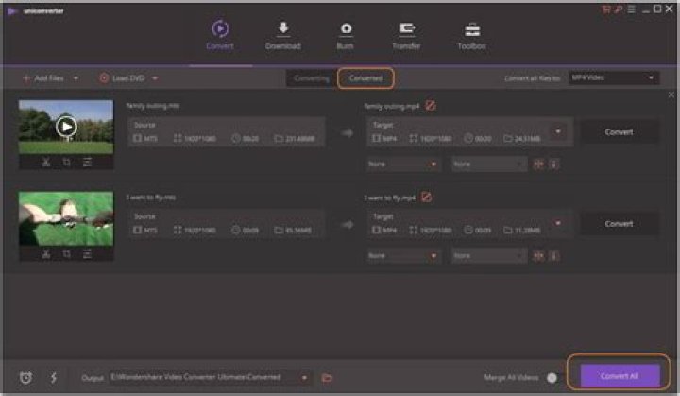This screenshot has height=396, width=680.
Task: Open the Toolbox section
Action: click(x=471, y=35)
